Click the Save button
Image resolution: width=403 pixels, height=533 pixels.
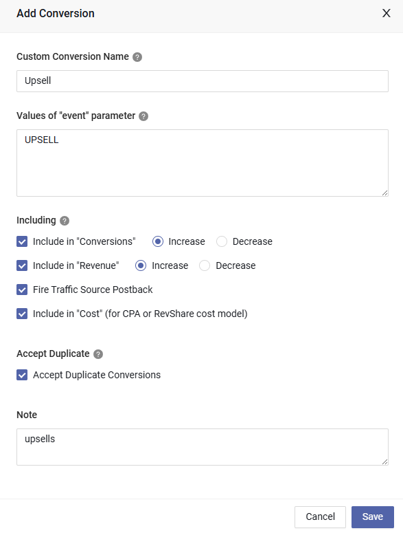[x=373, y=516]
